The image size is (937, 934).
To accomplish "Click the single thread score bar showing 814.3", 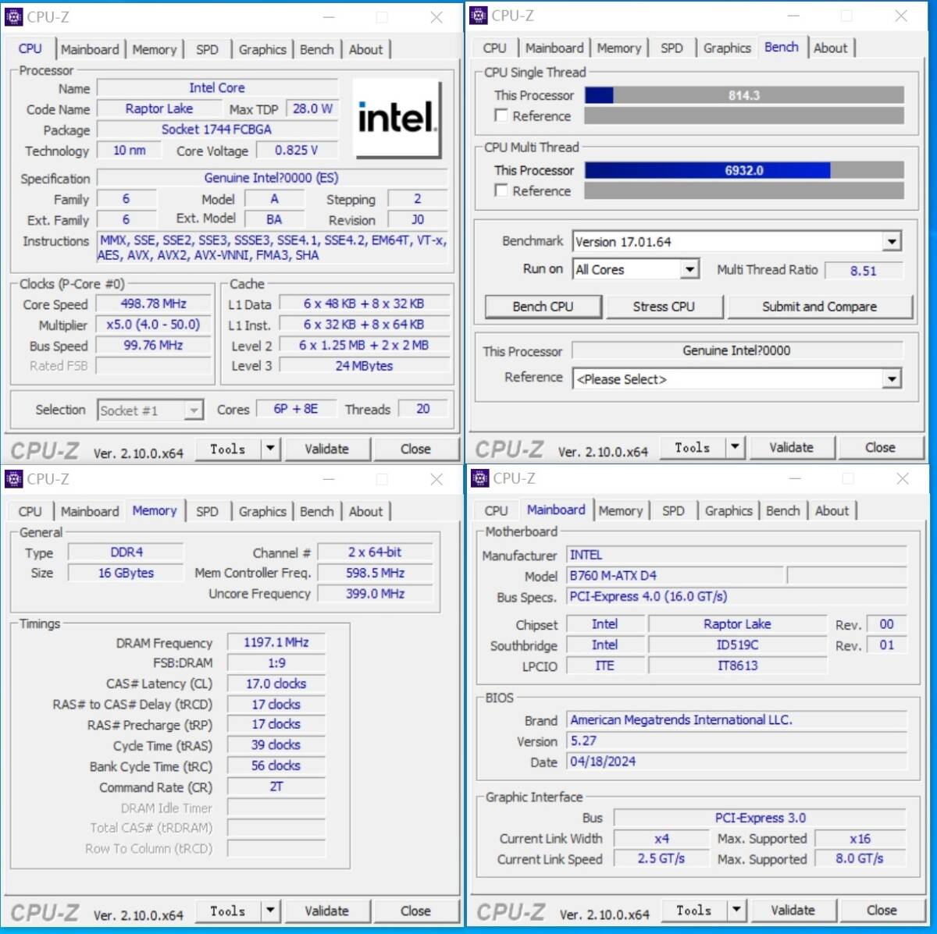I will pos(744,95).
